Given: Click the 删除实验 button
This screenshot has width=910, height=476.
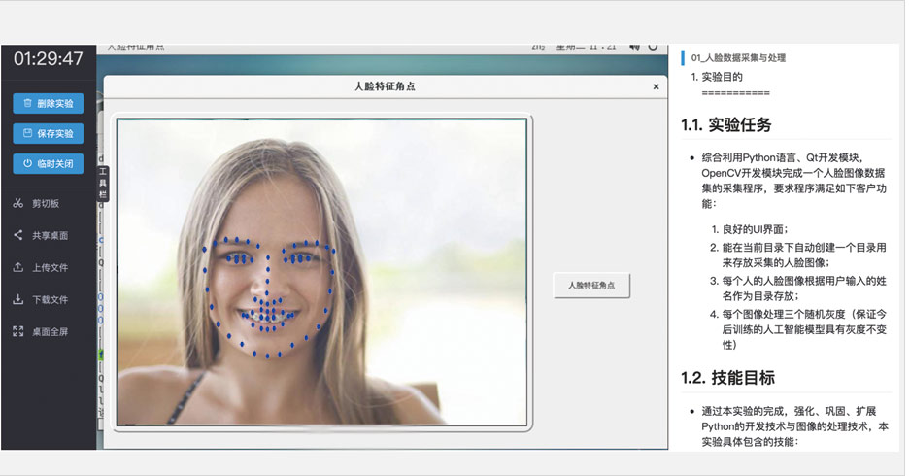Looking at the screenshot, I should (x=49, y=103).
